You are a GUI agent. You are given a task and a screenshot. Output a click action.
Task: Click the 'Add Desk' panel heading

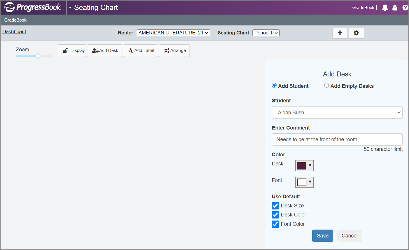click(337, 74)
